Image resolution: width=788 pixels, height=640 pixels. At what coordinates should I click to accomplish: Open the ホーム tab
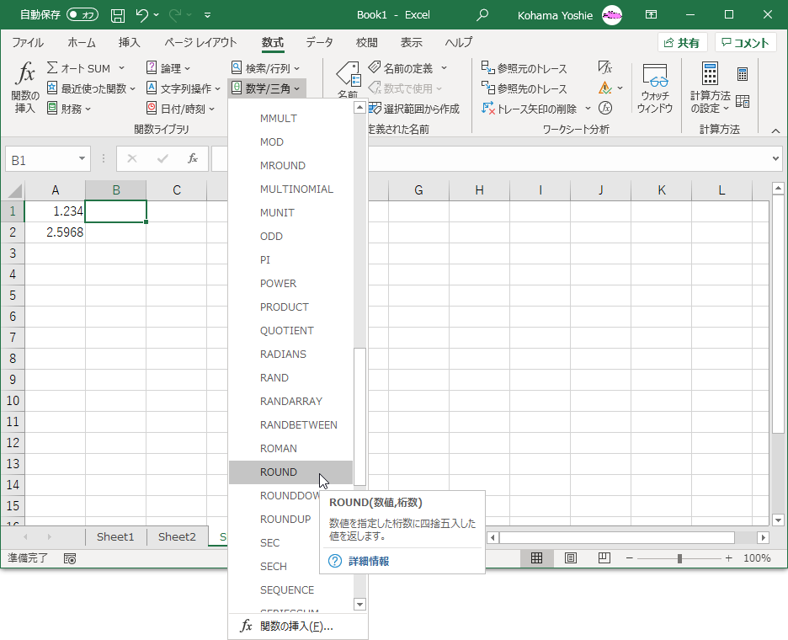[x=82, y=43]
